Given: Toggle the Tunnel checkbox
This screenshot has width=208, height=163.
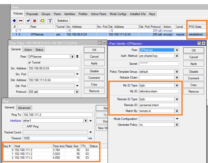Looking at the screenshot, I should coord(29,62).
